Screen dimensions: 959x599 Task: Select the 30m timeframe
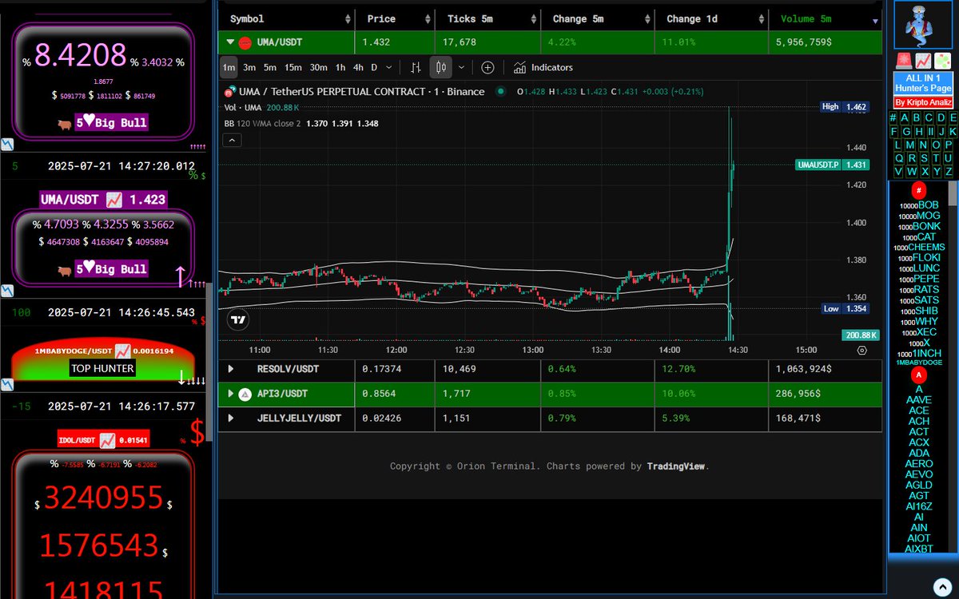click(319, 68)
